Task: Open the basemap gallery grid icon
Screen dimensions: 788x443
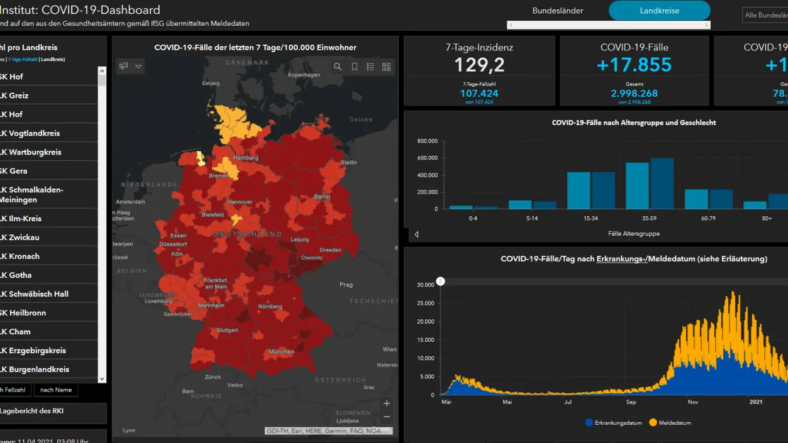Action: [386, 67]
